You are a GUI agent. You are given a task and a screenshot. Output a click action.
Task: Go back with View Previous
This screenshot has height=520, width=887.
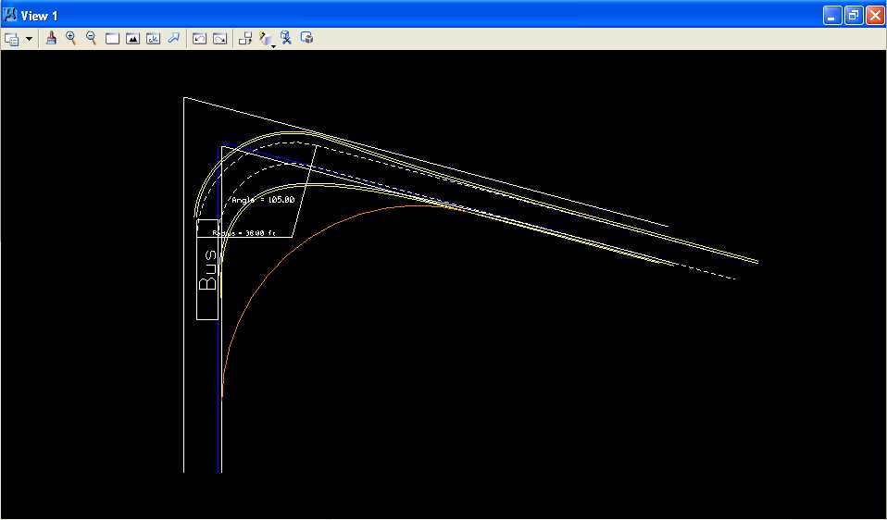(x=199, y=39)
